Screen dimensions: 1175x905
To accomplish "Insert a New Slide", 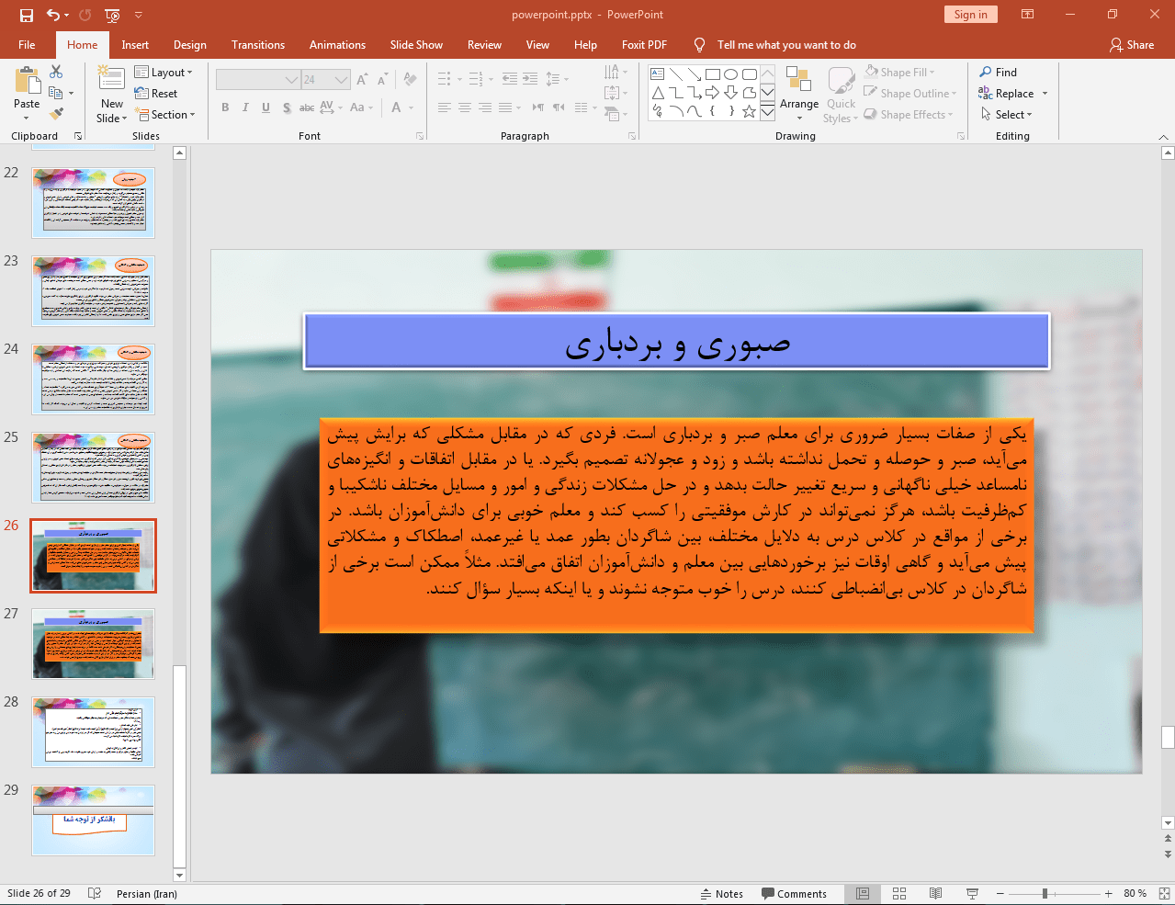I will (112, 95).
